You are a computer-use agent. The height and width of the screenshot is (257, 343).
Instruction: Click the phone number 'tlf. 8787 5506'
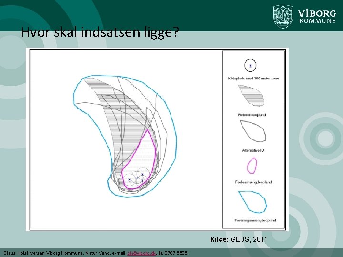(x=173, y=253)
